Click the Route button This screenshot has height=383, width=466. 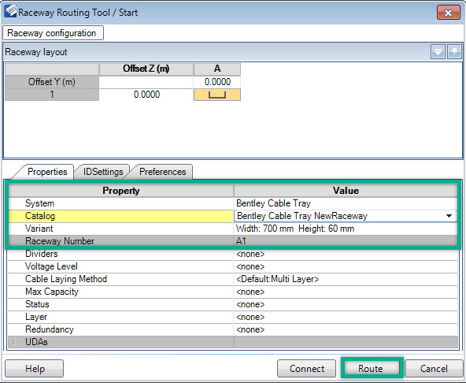(370, 368)
